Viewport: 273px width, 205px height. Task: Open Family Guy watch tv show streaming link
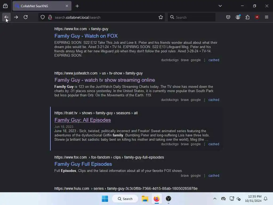[105, 80]
